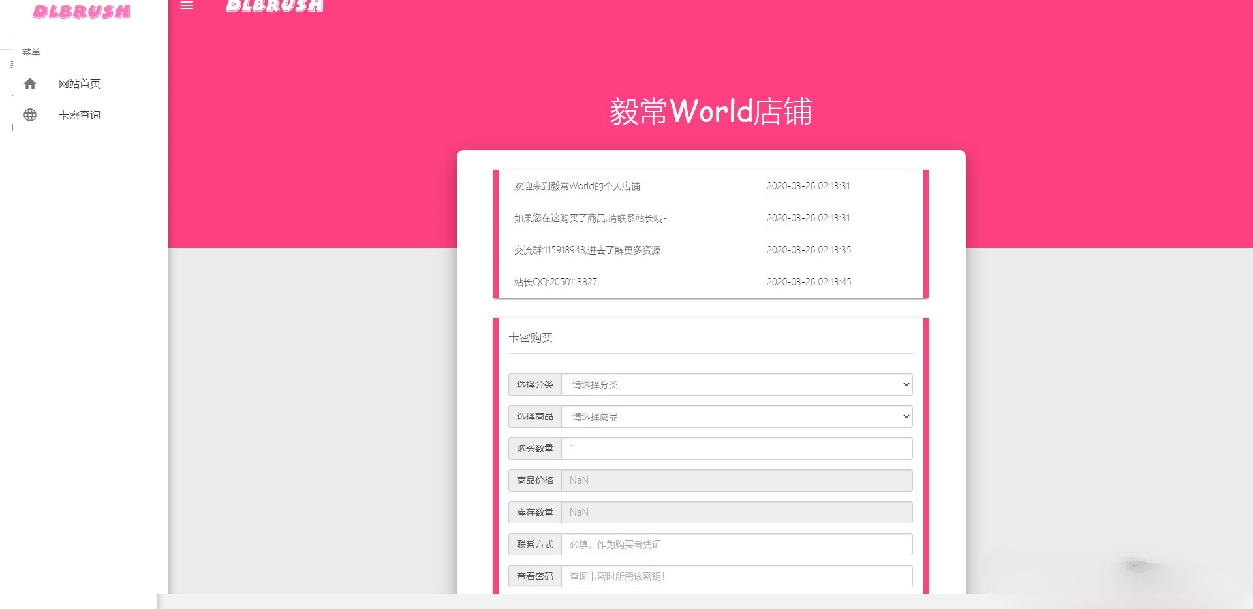Select the 卡密查询 menu item

tap(79, 114)
